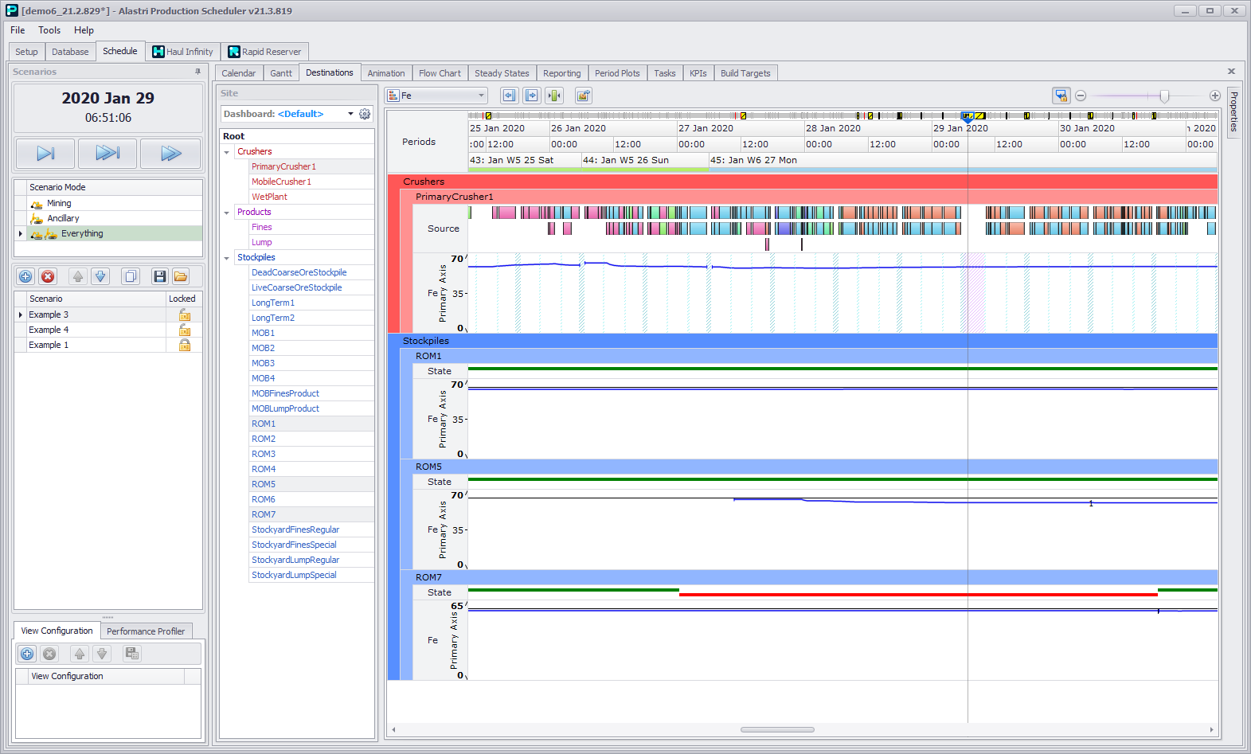The height and width of the screenshot is (754, 1251).
Task: Open the Dashboard Default dropdown
Action: pyautogui.click(x=350, y=114)
